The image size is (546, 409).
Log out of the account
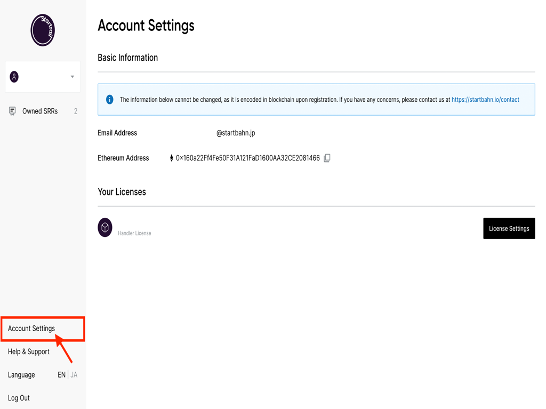(19, 398)
